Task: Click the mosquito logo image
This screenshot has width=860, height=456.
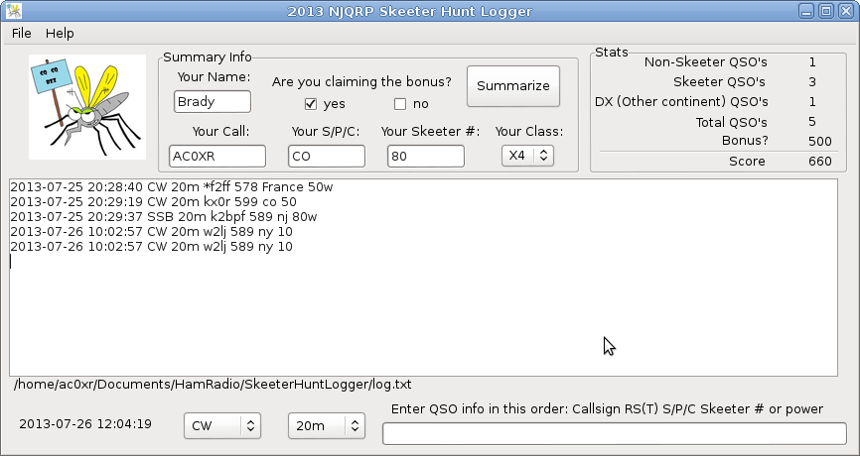Action: pos(87,107)
